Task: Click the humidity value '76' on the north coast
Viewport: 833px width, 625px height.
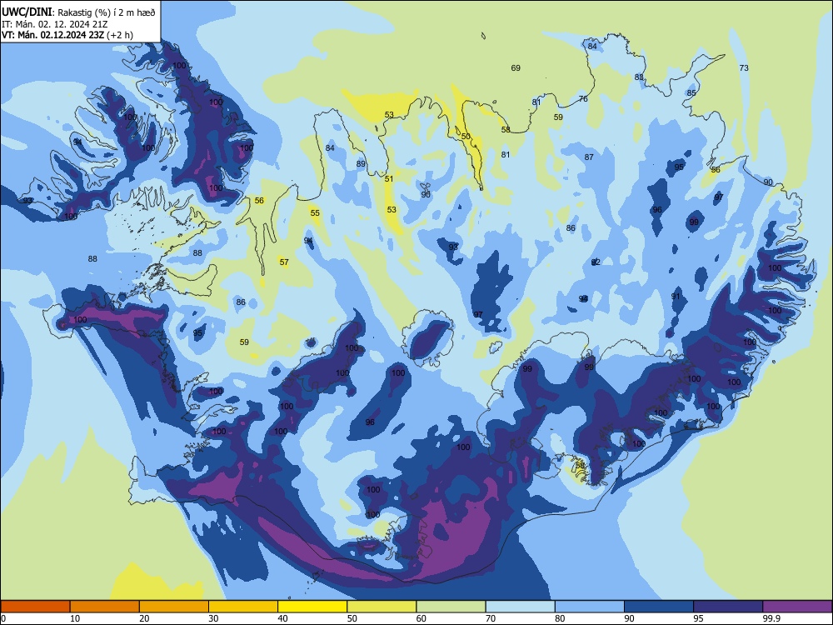Action: click(x=583, y=99)
